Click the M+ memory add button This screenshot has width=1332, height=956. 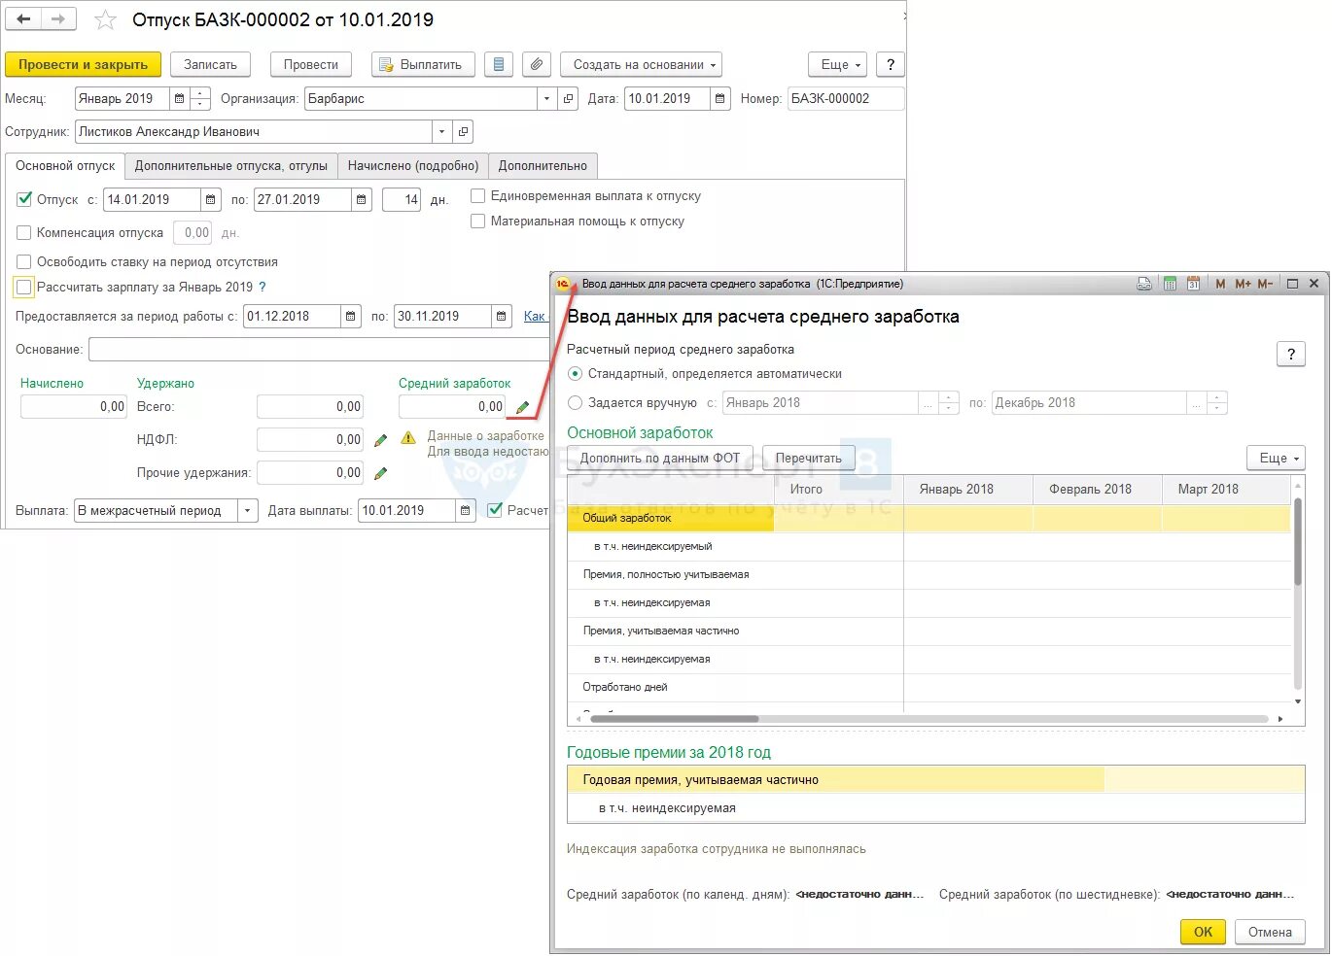click(x=1243, y=284)
